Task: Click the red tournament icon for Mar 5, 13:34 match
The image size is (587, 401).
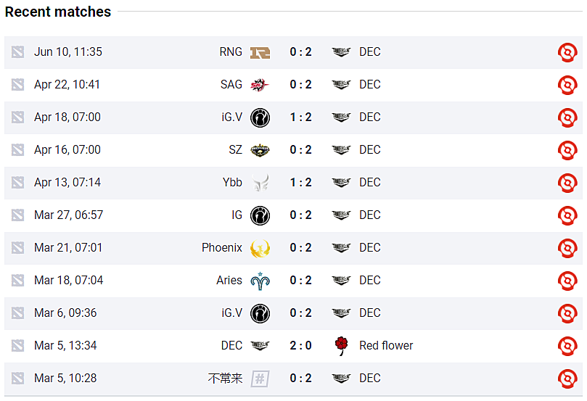Action: tap(567, 346)
